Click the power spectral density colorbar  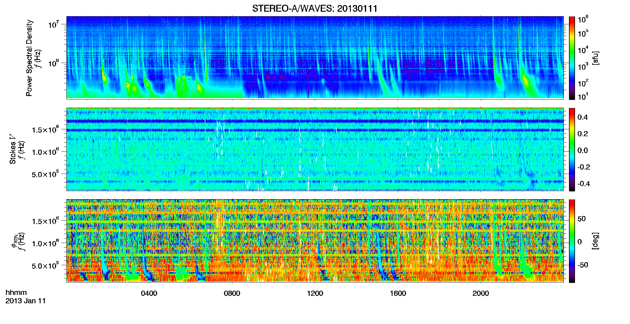pos(572,58)
